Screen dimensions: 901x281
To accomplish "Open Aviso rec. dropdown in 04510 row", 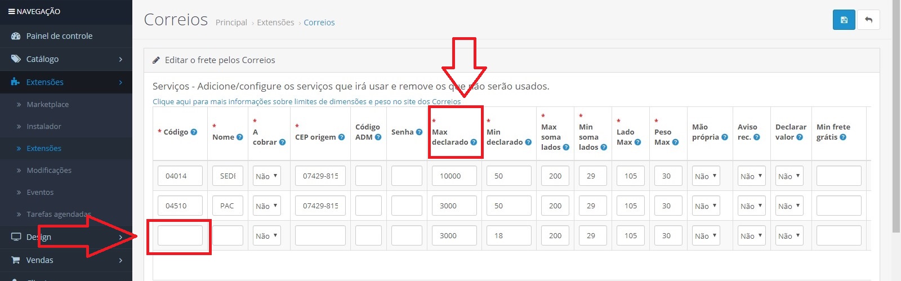I will (x=752, y=206).
